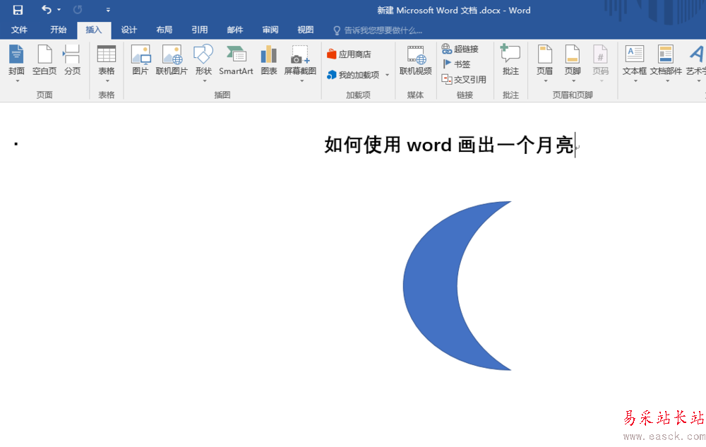Viewport: 706px width, 447px height.
Task: Insert a 交叉引用 cross-reference
Action: 464,80
